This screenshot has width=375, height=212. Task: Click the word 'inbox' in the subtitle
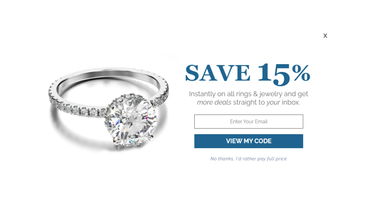290,102
